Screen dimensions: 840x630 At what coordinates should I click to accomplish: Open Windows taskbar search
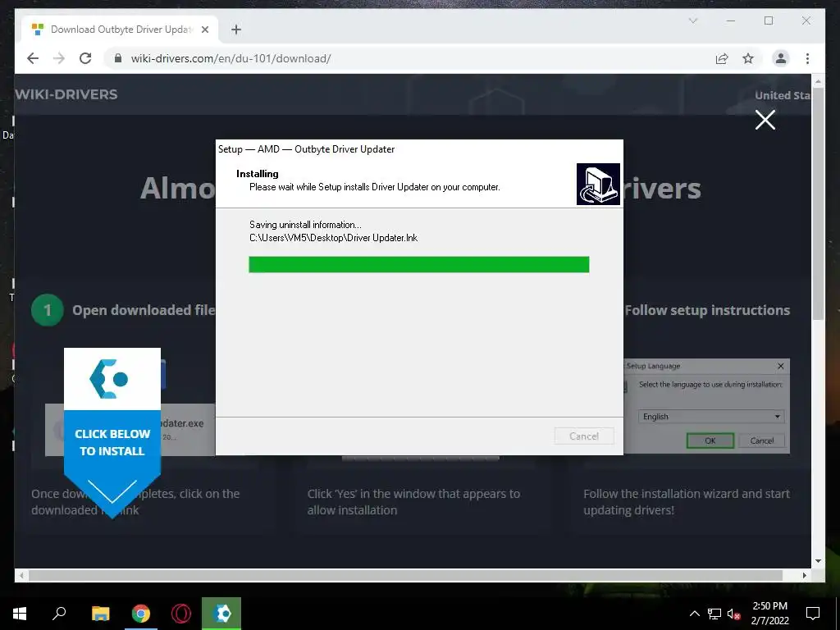pyautogui.click(x=59, y=614)
